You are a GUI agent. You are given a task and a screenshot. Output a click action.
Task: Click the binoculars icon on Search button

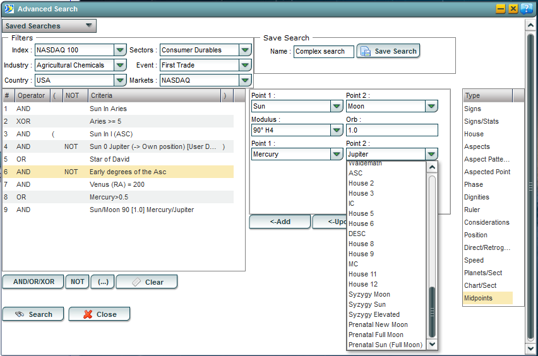20,314
